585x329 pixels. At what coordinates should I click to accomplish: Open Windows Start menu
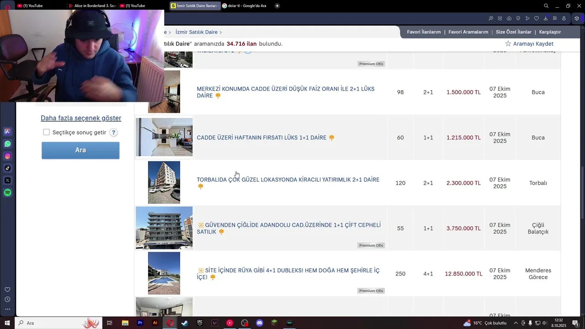point(7,323)
